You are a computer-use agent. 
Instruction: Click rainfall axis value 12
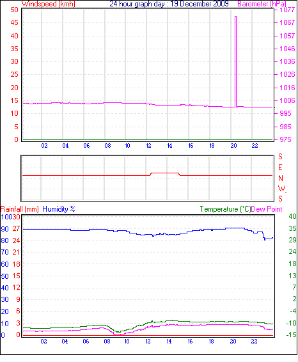click(17, 288)
